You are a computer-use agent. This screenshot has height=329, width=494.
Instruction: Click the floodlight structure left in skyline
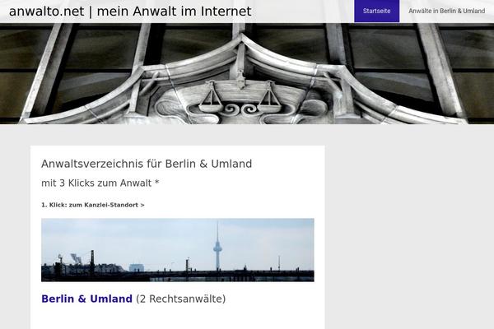pos(76,259)
